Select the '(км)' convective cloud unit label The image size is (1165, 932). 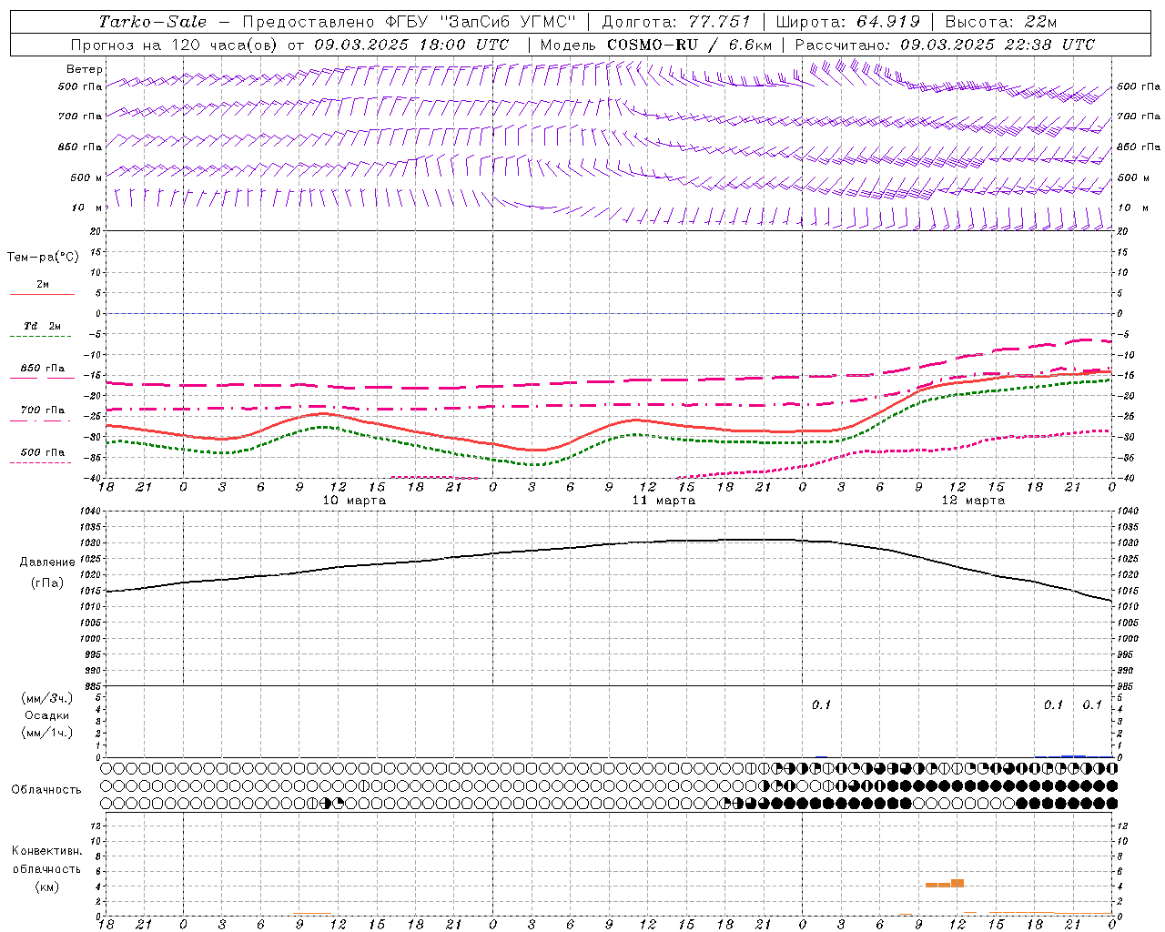(x=47, y=886)
